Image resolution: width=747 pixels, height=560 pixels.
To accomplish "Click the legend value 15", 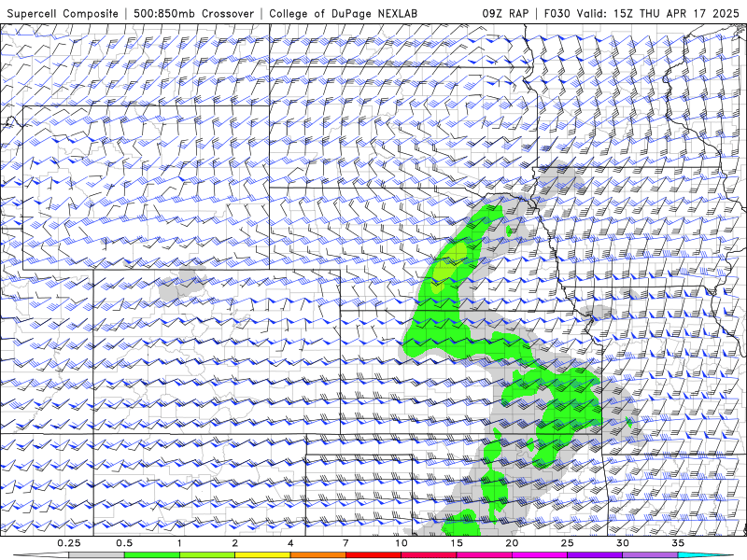I will tap(457, 543).
